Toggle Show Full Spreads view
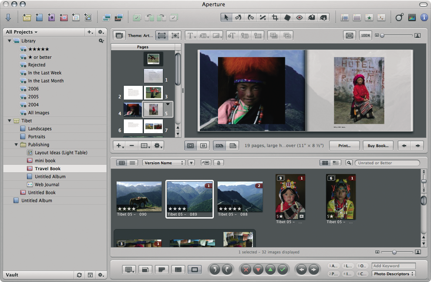 tap(219, 145)
